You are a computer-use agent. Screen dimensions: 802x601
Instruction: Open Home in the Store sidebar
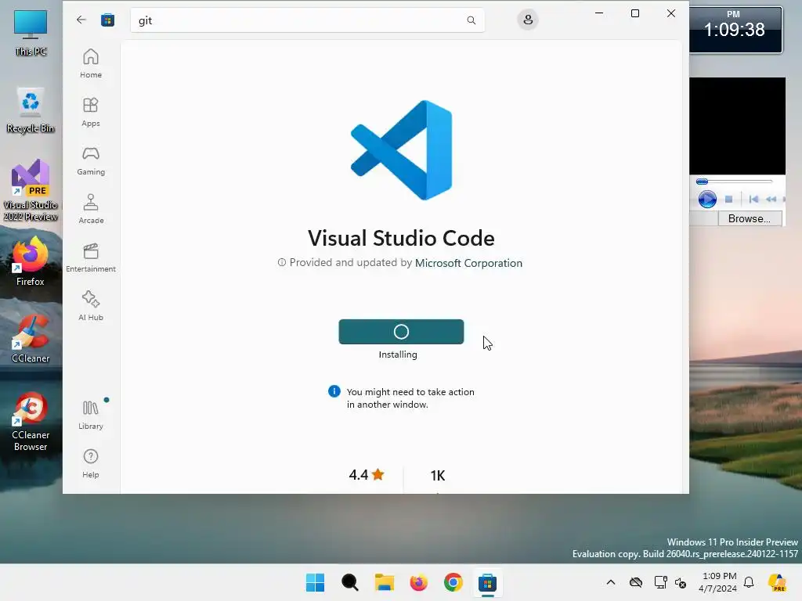pos(91,63)
